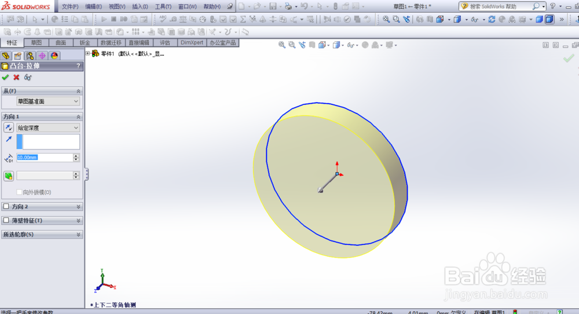The width and height of the screenshot is (579, 314).
Task: Click the Zoom to Fit icon in main toolbar
Action: point(386,19)
